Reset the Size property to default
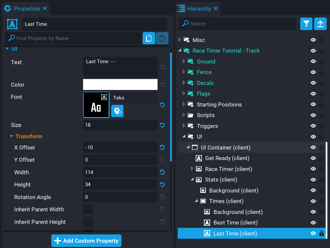Viewport: 330px width, 248px height. (x=162, y=125)
